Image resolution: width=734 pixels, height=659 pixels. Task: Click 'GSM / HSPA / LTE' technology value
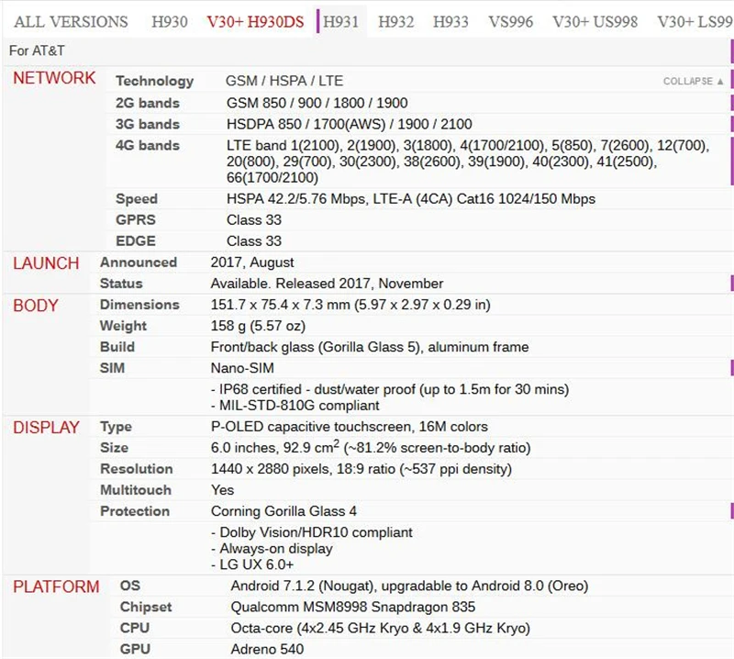284,81
